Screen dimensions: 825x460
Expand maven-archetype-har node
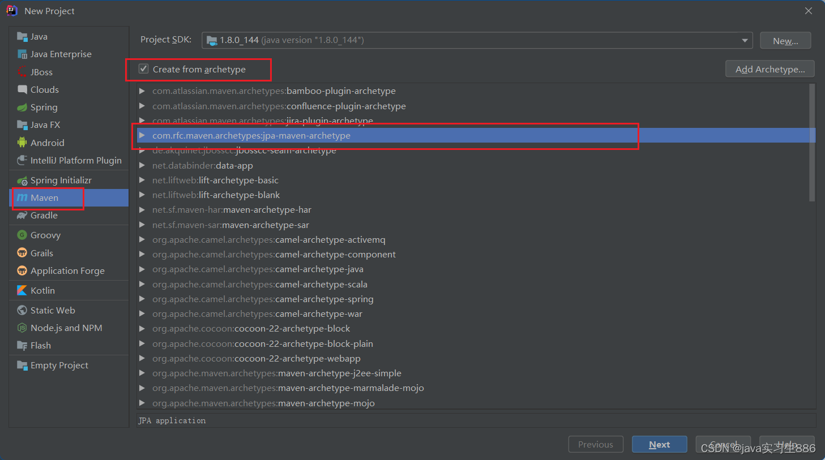pos(142,209)
